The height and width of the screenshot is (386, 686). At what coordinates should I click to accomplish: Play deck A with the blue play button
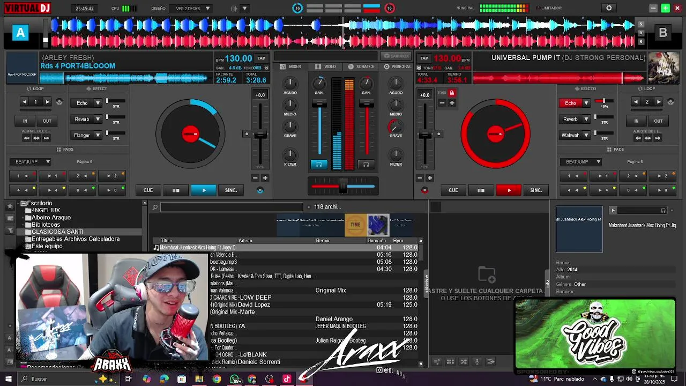(x=204, y=190)
